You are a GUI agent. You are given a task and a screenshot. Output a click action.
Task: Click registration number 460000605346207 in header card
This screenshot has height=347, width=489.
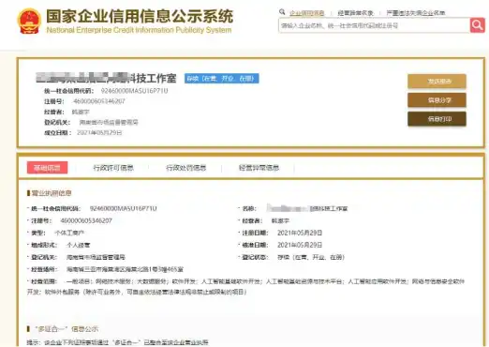(99, 101)
